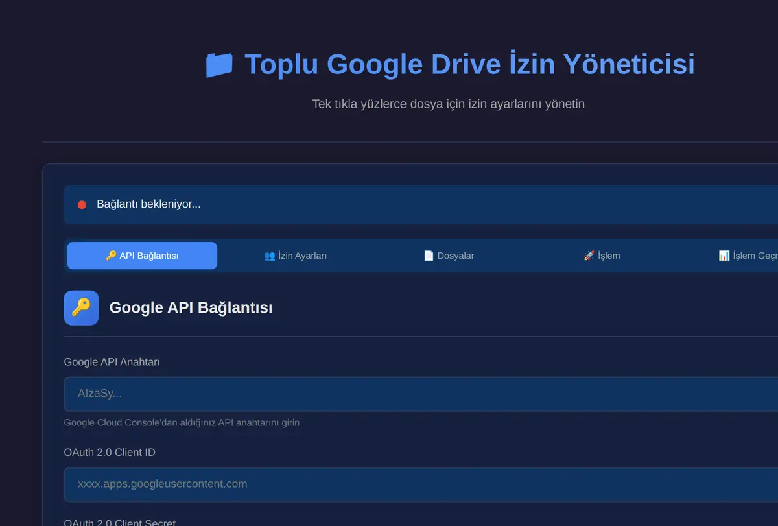
Task: Click the 'OAuth 2.0 Client Secret' label
Action: (119, 521)
